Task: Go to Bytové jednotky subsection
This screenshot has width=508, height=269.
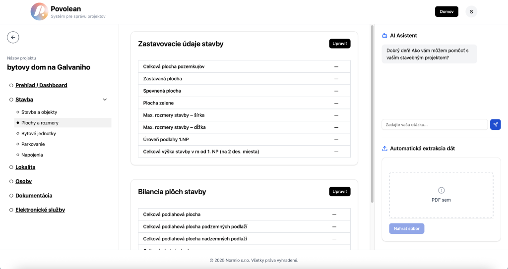Action: tap(39, 134)
